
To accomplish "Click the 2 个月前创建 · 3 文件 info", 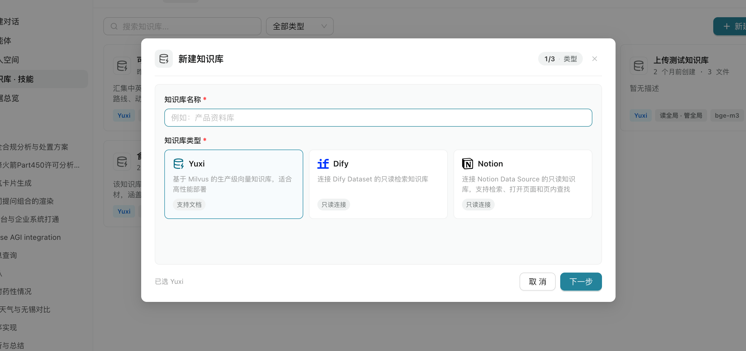I will coord(691,72).
